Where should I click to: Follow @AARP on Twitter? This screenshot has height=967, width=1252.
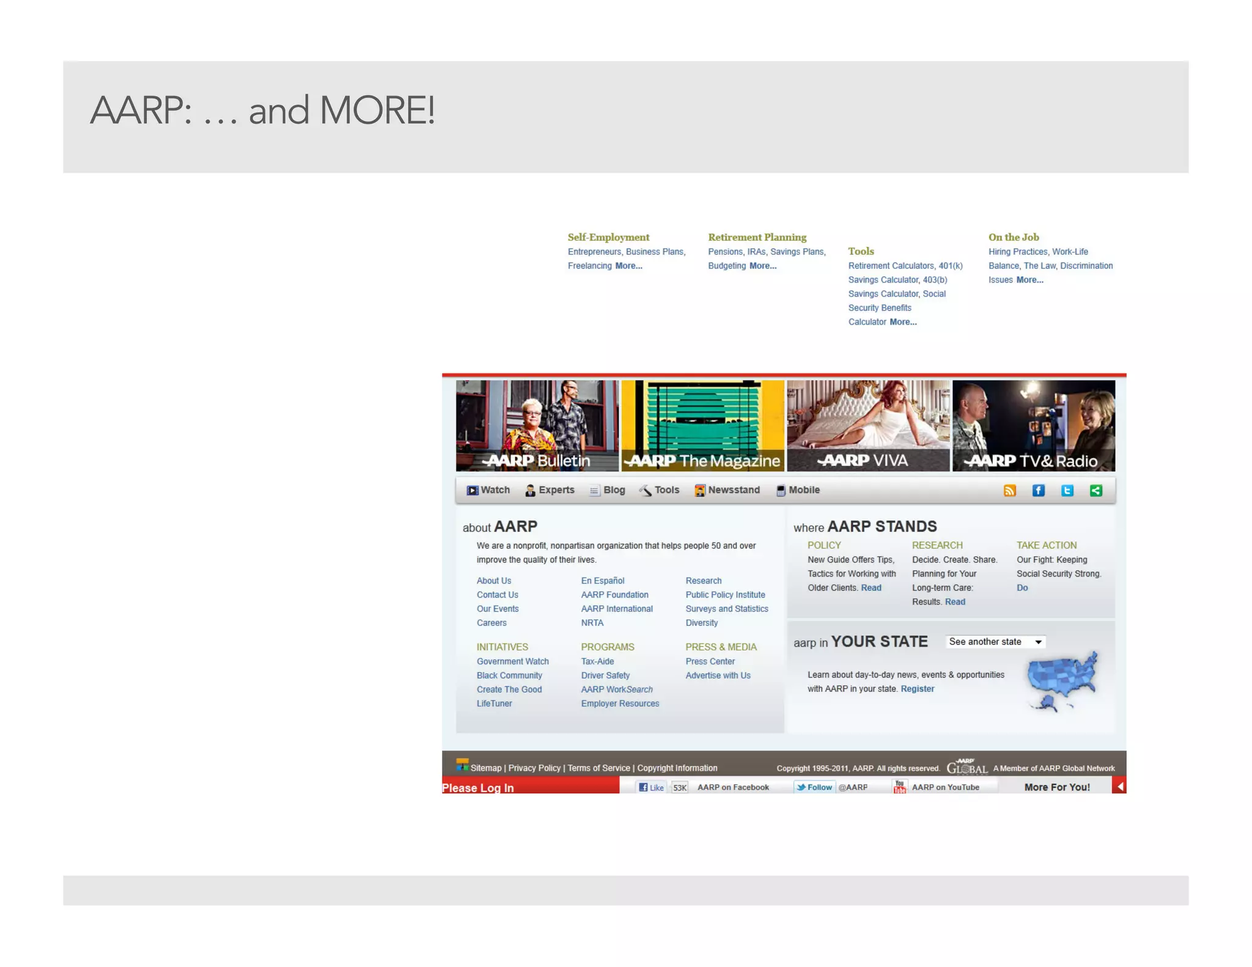814,787
